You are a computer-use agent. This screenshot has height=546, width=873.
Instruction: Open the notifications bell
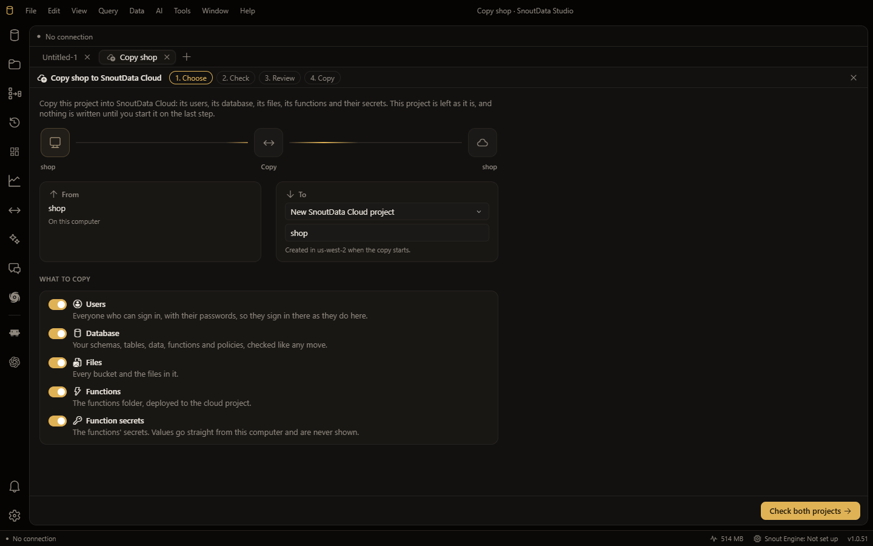tap(15, 487)
